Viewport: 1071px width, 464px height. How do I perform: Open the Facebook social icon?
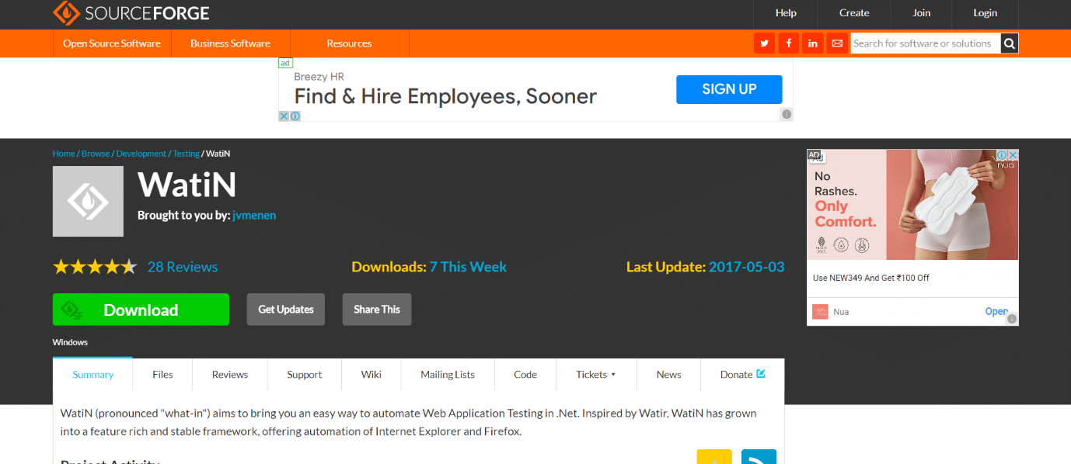pos(789,43)
